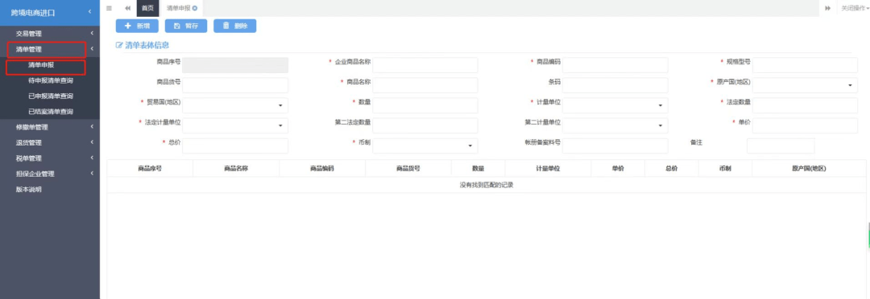Click the 没有找到匹配的记录 empty-table message
The image size is (870, 299).
point(487,185)
